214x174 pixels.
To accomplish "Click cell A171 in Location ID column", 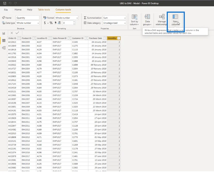I will coord(39,137).
